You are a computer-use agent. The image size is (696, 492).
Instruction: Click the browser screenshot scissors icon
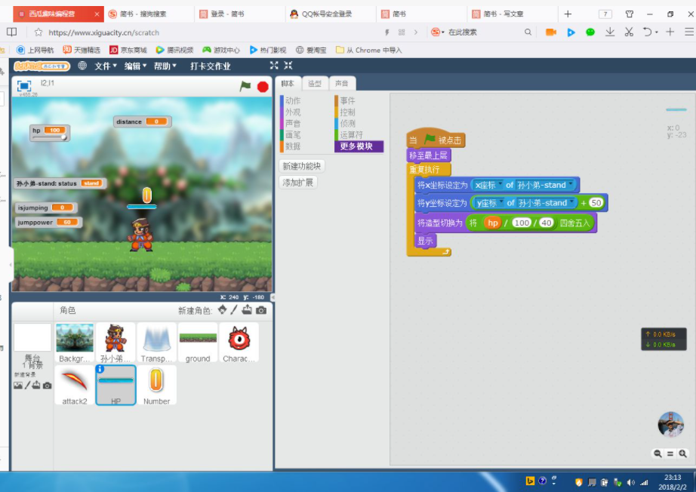tap(629, 32)
